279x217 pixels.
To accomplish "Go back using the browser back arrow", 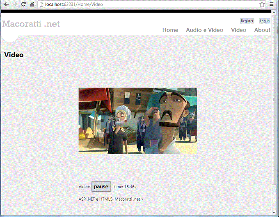I will tap(6, 4).
